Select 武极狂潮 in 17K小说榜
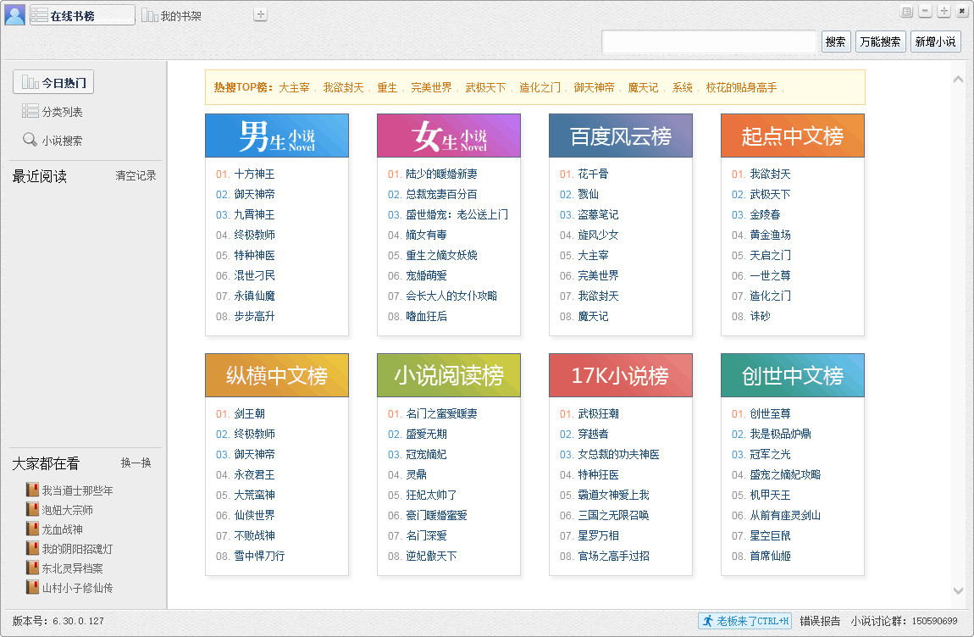This screenshot has height=637, width=974. tap(598, 414)
